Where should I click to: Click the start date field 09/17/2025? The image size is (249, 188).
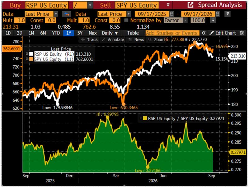click(152, 14)
